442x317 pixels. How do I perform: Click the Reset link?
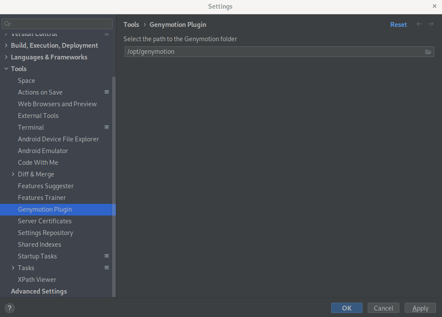point(399,24)
